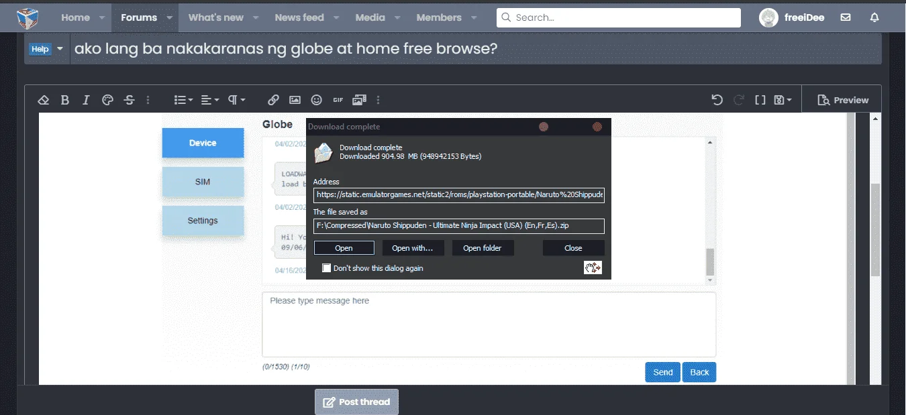
Task: Toggle italic formatting
Action: [x=86, y=100]
